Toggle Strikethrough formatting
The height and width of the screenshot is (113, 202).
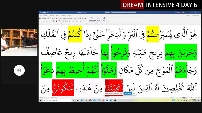click(x=47, y=21)
